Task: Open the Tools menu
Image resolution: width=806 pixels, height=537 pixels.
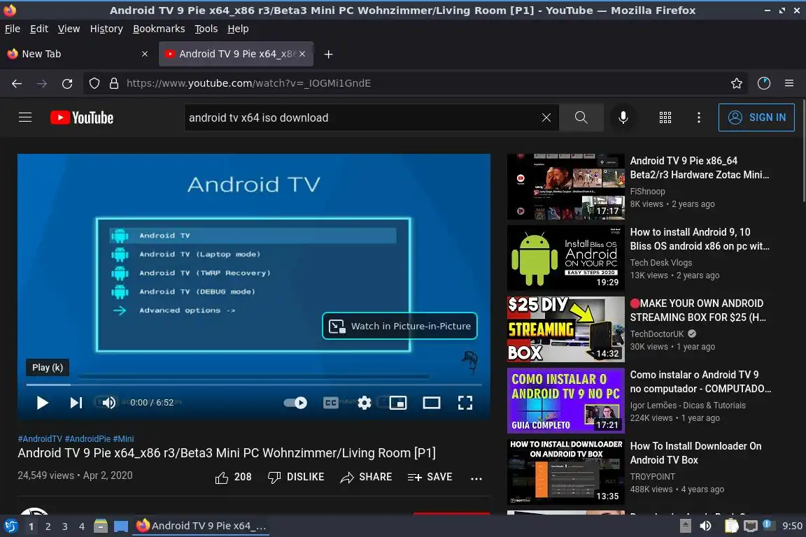Action: coord(206,29)
